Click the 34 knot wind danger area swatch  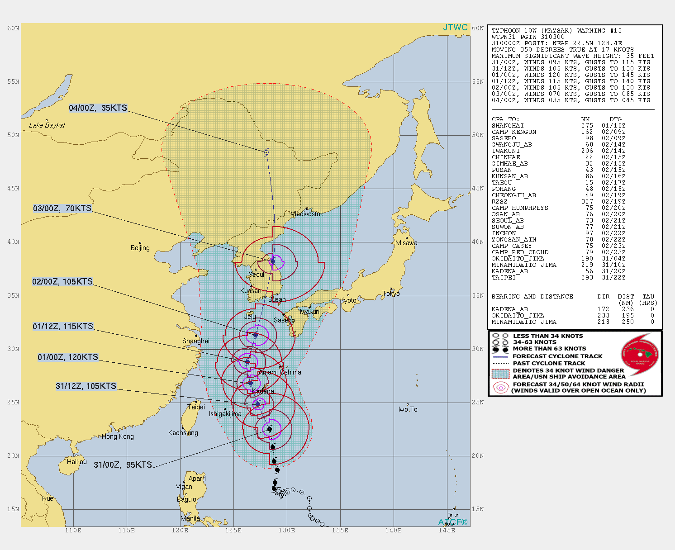pyautogui.click(x=500, y=374)
